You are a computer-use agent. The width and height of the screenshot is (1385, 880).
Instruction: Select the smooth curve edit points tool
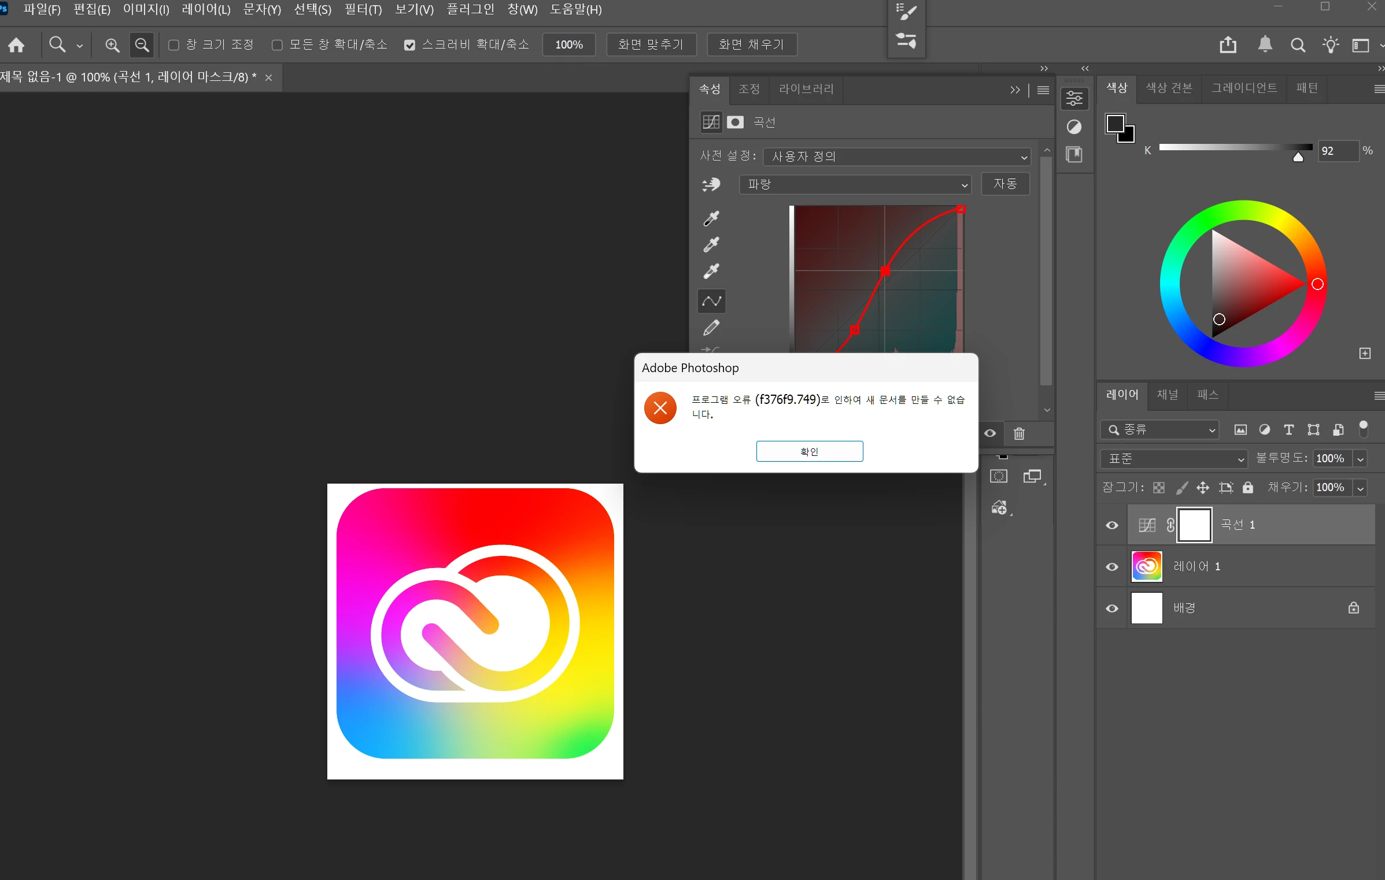click(x=711, y=301)
